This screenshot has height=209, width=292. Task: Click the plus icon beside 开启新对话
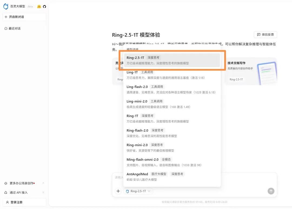pos(6,17)
